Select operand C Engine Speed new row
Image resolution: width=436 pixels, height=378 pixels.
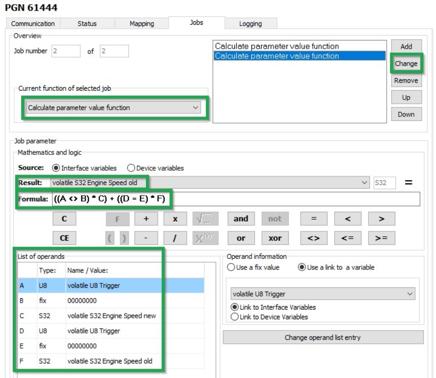(111, 315)
